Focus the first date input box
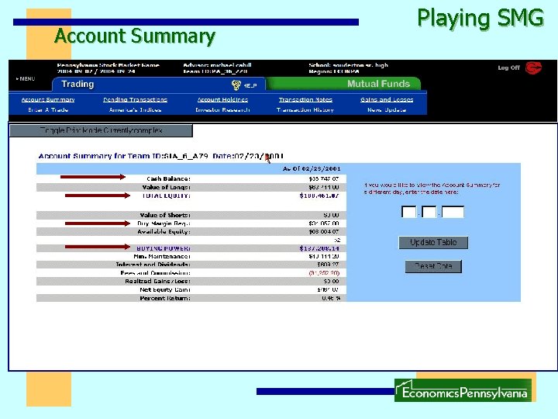The width and height of the screenshot is (558, 419). (408, 212)
